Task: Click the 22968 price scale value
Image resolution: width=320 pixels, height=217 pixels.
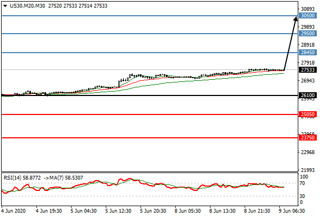Action: (x=308, y=152)
